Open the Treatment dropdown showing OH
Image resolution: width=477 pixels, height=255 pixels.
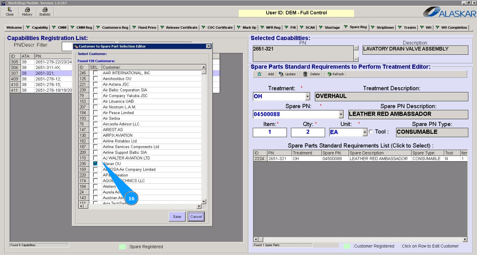308,97
